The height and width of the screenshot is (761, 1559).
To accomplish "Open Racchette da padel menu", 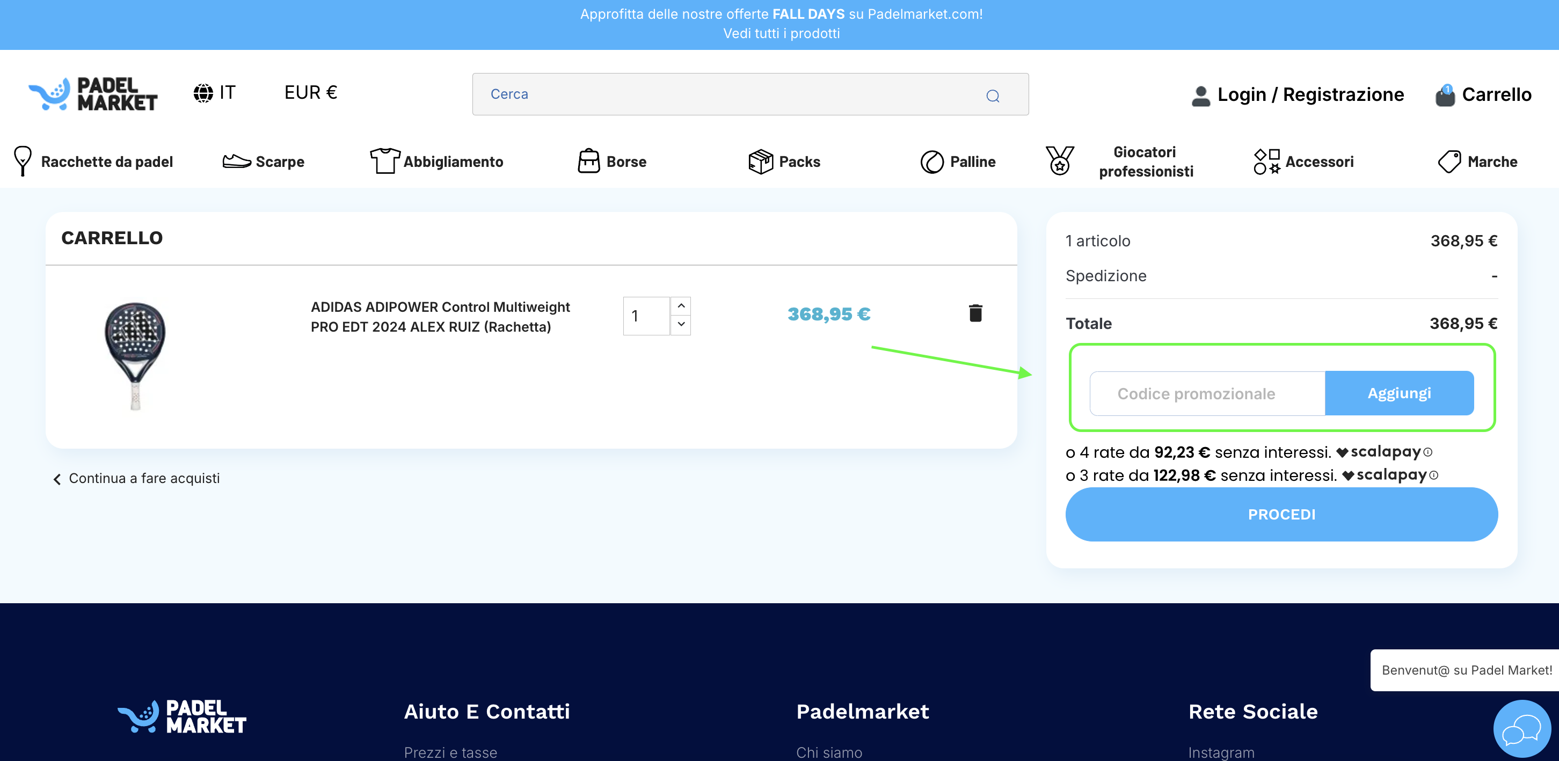I will click(x=106, y=162).
